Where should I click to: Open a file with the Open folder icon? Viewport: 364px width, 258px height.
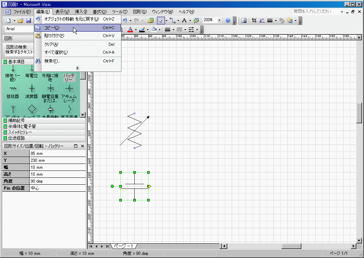pos(21,20)
